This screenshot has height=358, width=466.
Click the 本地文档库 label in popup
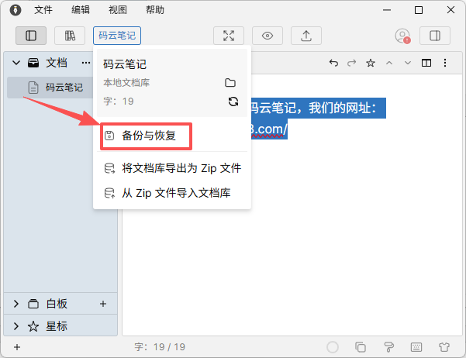pos(126,83)
